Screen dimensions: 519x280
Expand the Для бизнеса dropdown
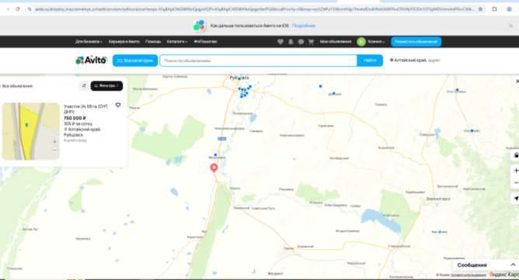pos(89,42)
